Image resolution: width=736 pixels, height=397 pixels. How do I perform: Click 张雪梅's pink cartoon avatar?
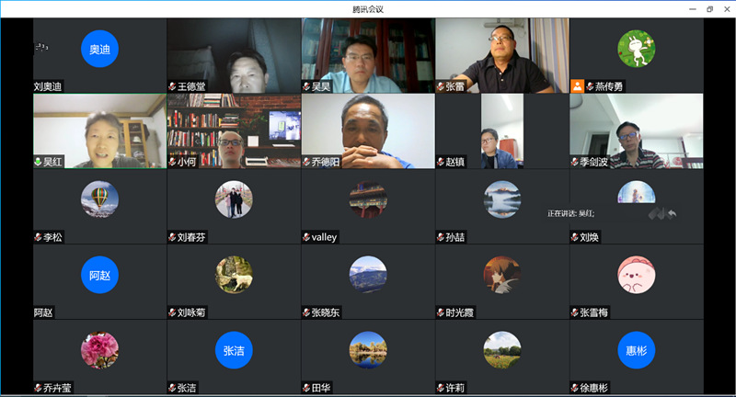point(636,274)
